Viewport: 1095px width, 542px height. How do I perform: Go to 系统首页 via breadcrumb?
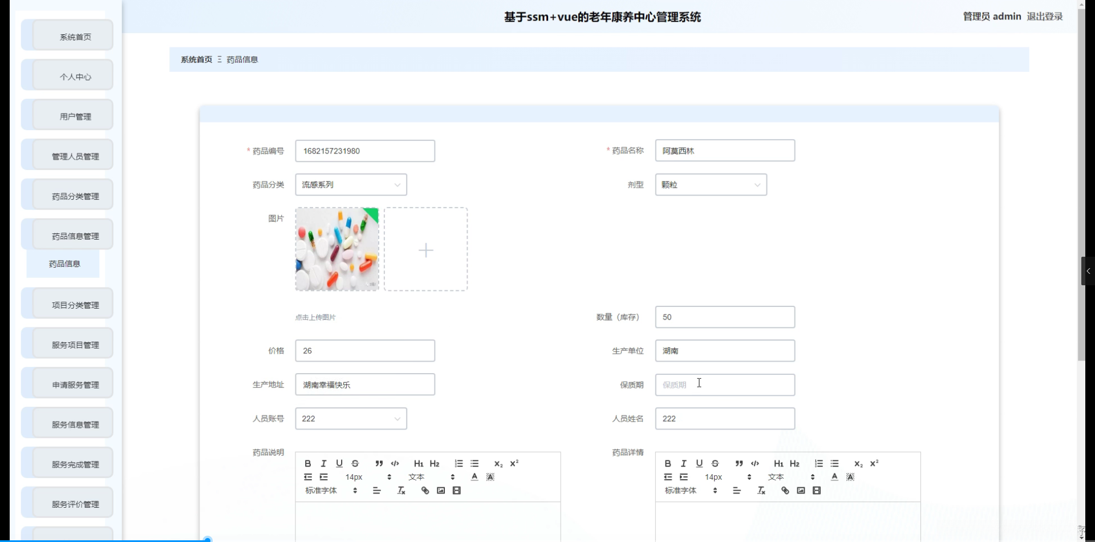pos(196,59)
